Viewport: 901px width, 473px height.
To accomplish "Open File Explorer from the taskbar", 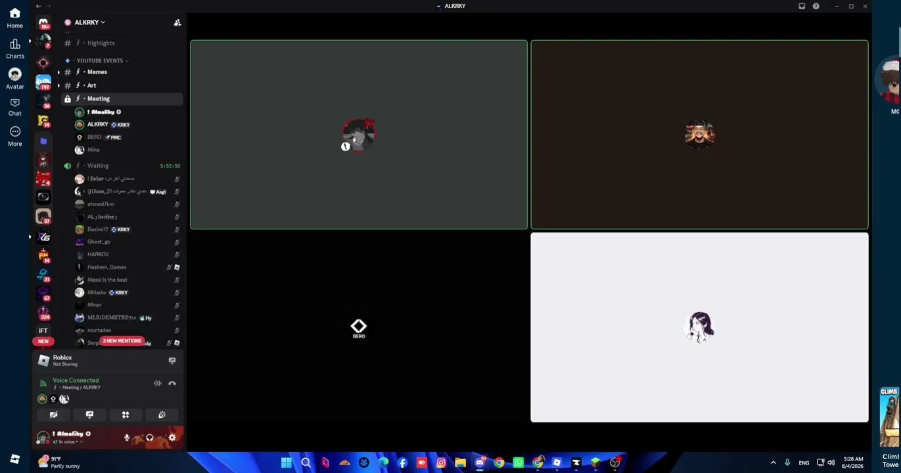I will [x=460, y=462].
